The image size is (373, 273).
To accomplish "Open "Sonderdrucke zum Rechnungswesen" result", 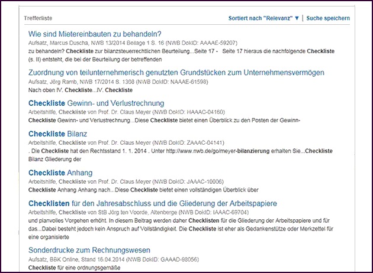I will [x=89, y=250].
